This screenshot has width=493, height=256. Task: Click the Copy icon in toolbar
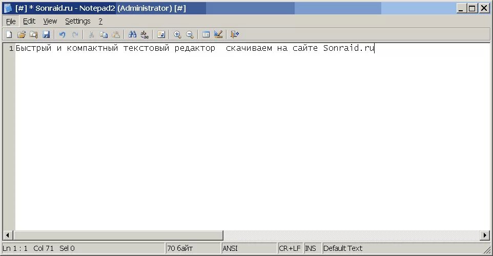pos(104,34)
